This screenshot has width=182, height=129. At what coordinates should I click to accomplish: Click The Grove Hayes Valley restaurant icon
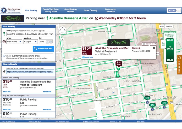click(137, 78)
